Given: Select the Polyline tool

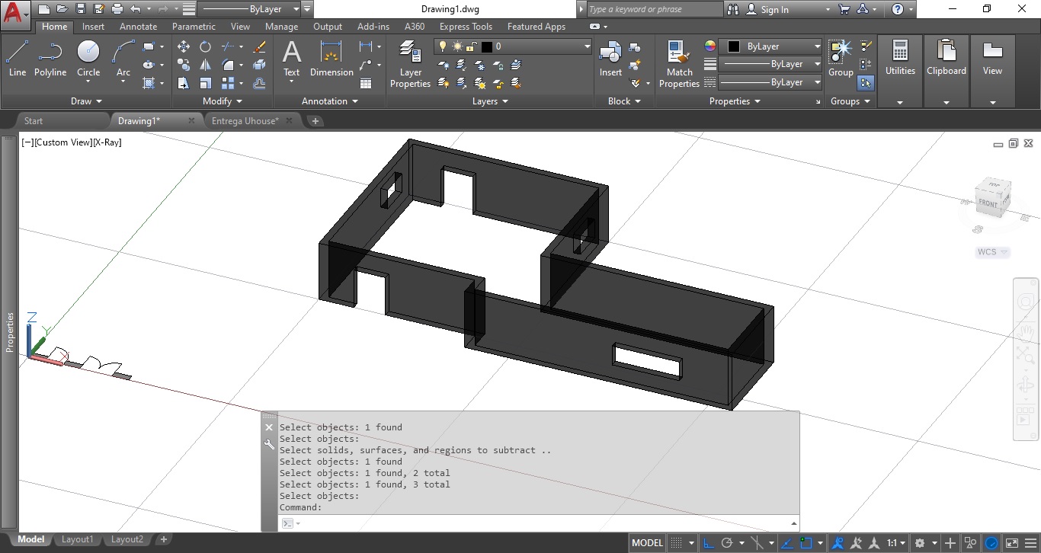Looking at the screenshot, I should point(50,59).
